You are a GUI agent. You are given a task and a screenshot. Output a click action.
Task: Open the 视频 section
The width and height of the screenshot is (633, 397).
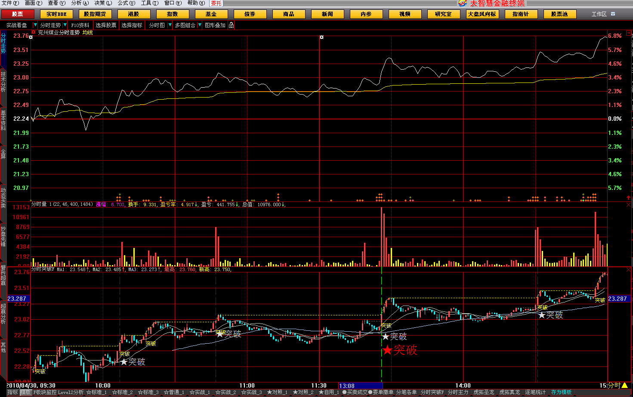click(x=405, y=14)
